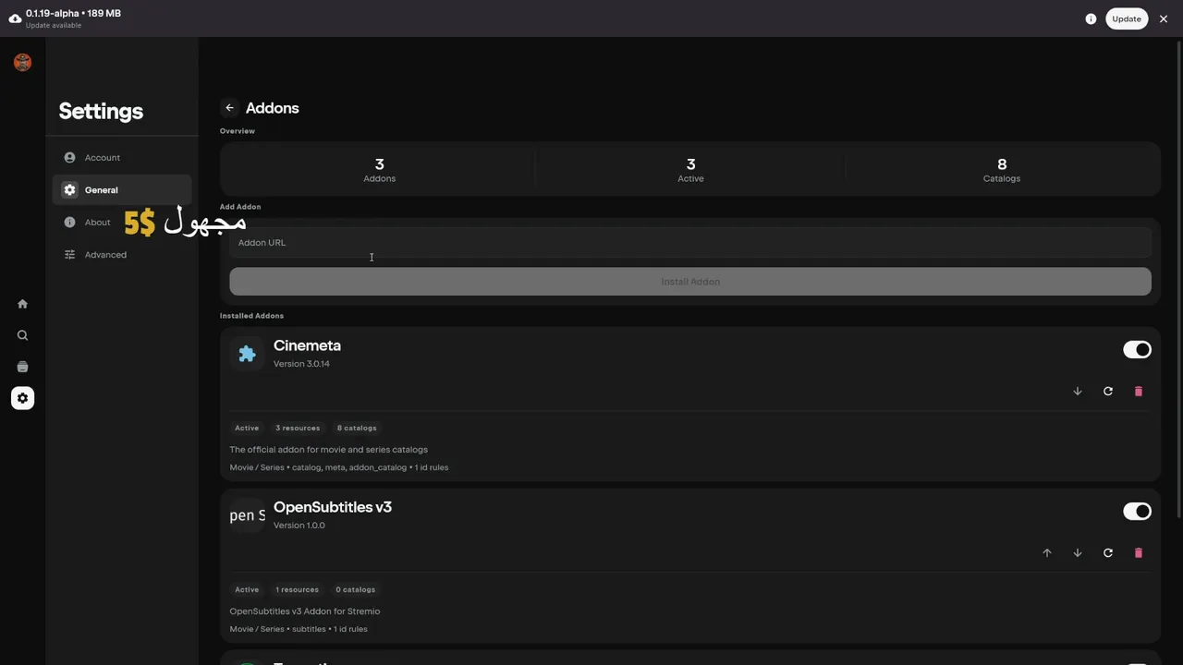
Task: Refresh the OpenSubtitles v3 addon
Action: (1108, 553)
